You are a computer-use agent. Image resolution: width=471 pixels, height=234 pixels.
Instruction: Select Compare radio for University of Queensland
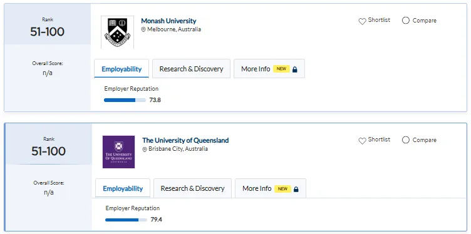tap(405, 140)
